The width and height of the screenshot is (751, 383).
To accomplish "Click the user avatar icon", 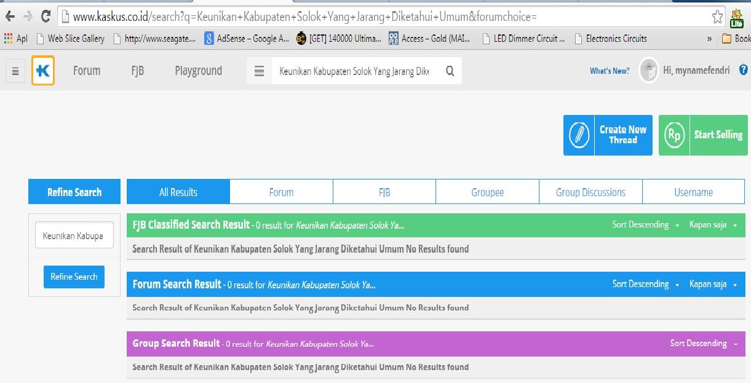I will coord(649,71).
